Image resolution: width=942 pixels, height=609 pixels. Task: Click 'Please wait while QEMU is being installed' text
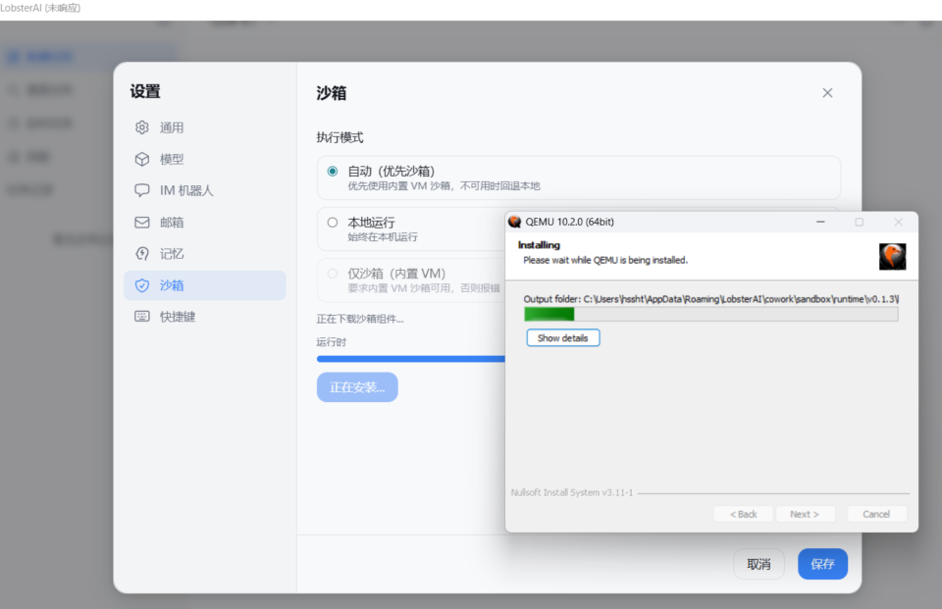point(605,260)
